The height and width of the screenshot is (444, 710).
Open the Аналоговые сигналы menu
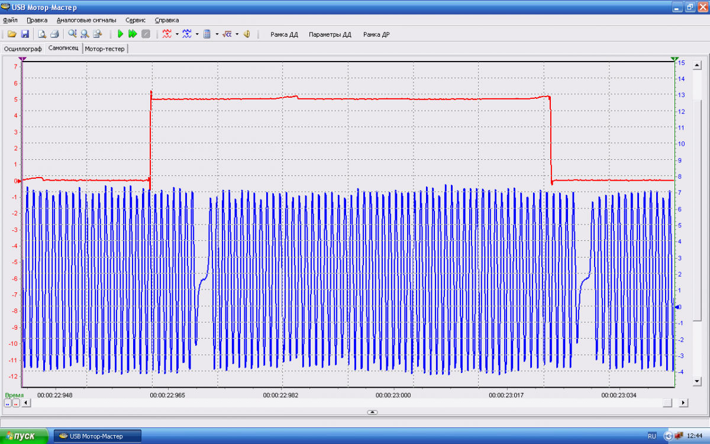tap(86, 20)
